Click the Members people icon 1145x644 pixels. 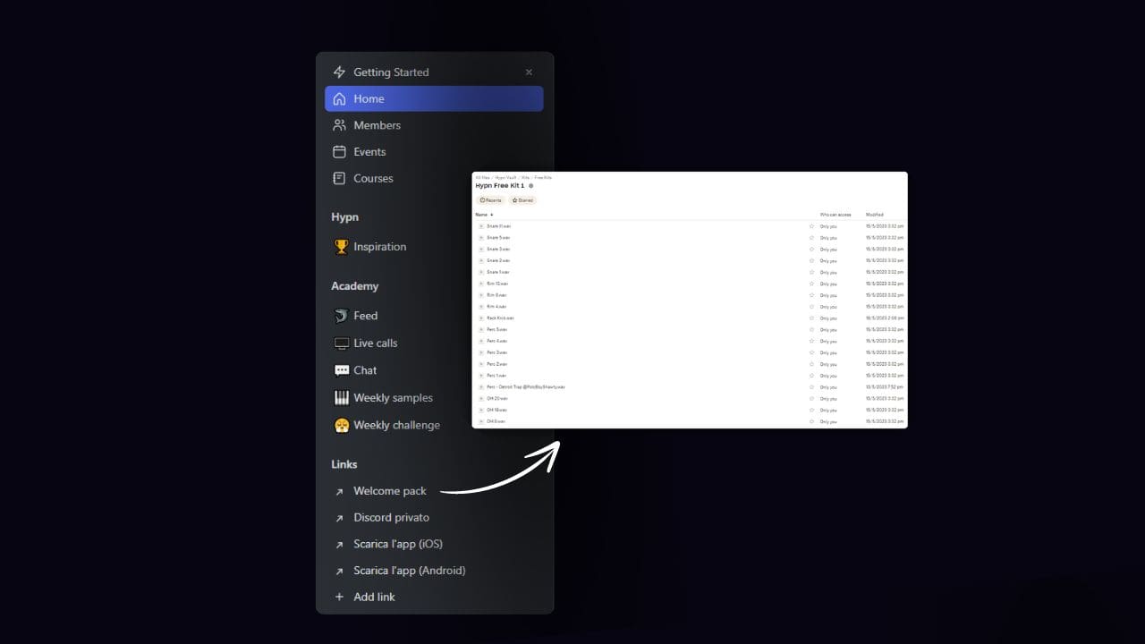[339, 125]
